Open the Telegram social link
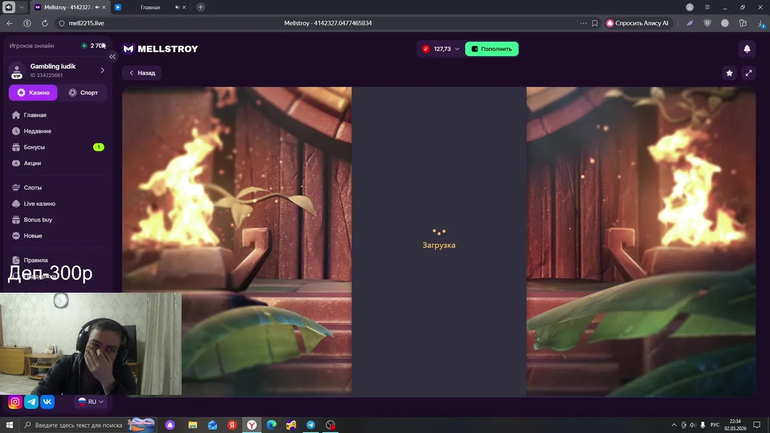770x433 pixels. [31, 402]
